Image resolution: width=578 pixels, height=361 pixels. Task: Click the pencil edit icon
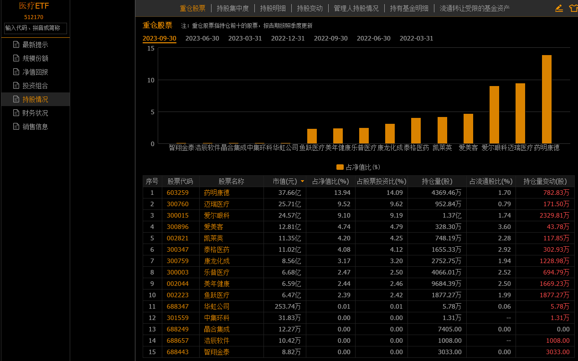tap(559, 8)
